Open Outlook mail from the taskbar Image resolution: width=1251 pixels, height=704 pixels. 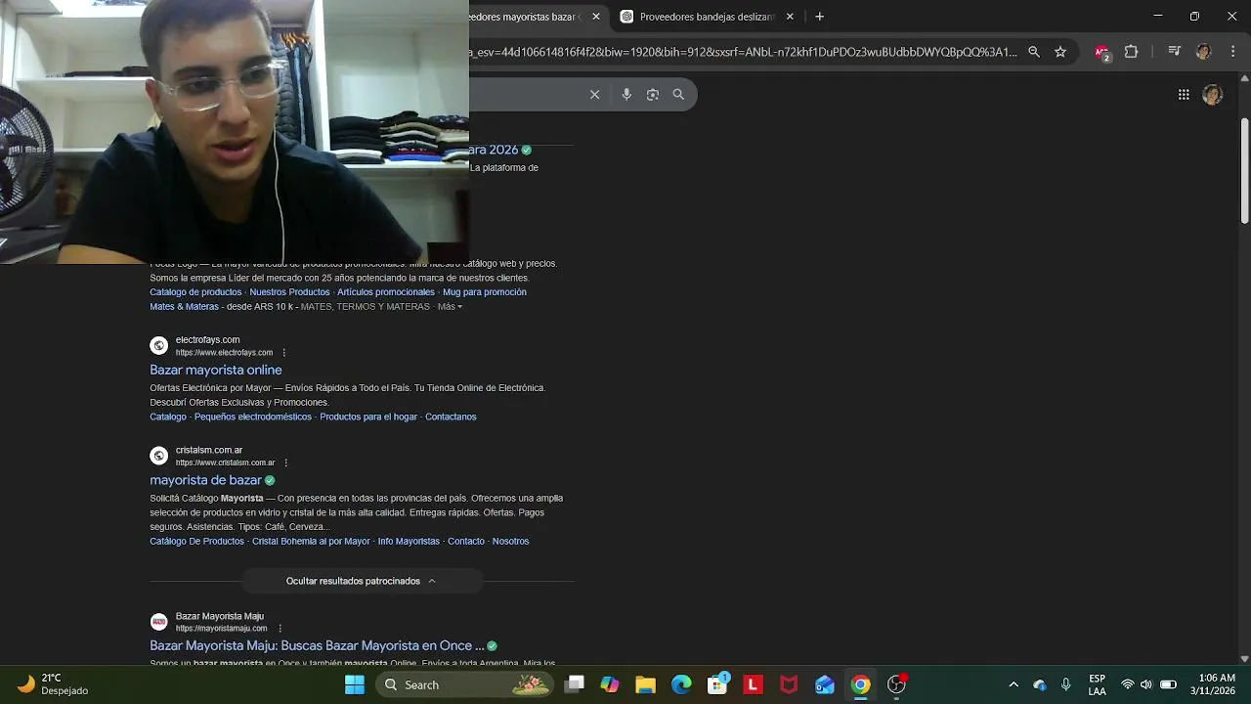(825, 684)
